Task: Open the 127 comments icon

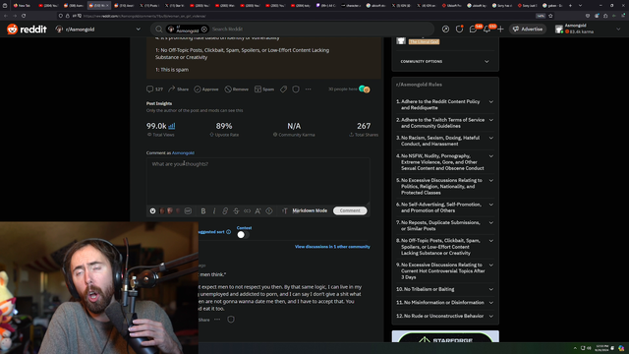Action: coord(154,89)
